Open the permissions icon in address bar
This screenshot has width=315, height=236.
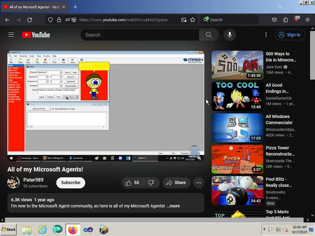pos(67,20)
